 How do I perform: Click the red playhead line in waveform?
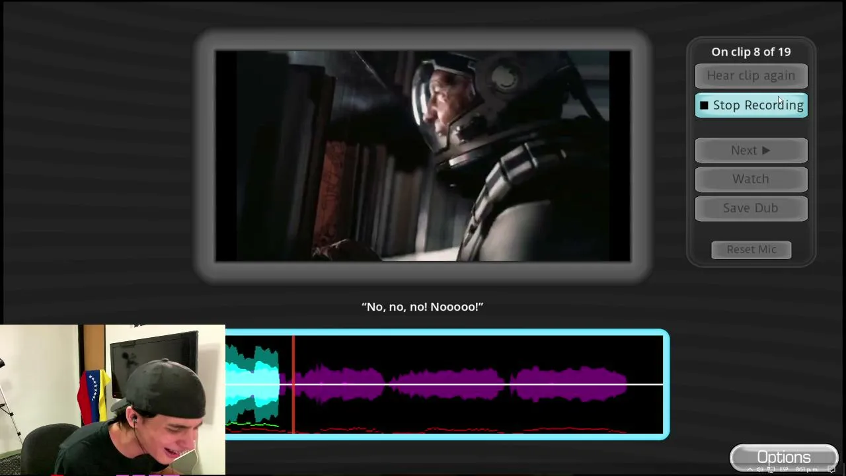tap(293, 384)
